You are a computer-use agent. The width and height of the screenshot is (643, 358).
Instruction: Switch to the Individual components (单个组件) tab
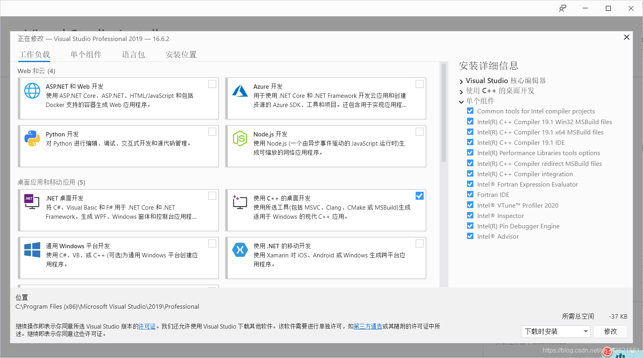(x=86, y=55)
